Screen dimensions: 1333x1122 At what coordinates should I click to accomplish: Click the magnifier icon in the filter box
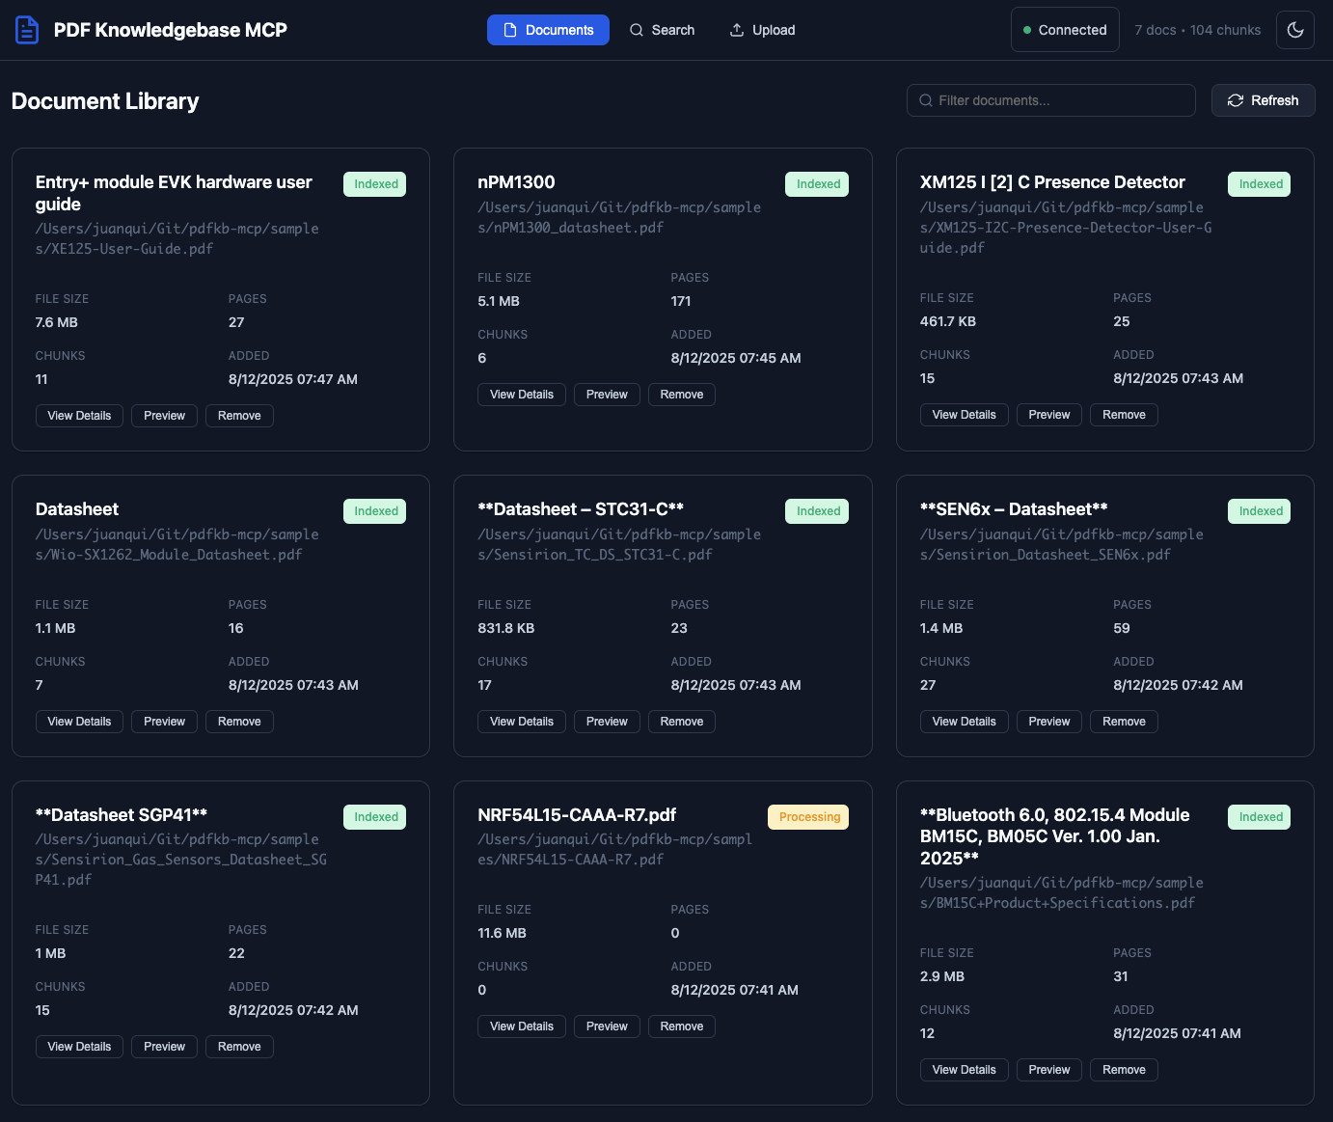(x=926, y=100)
